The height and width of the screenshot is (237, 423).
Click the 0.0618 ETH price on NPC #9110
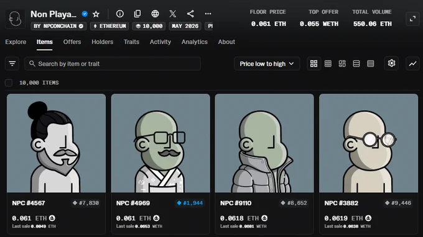pyautogui.click(x=239, y=218)
